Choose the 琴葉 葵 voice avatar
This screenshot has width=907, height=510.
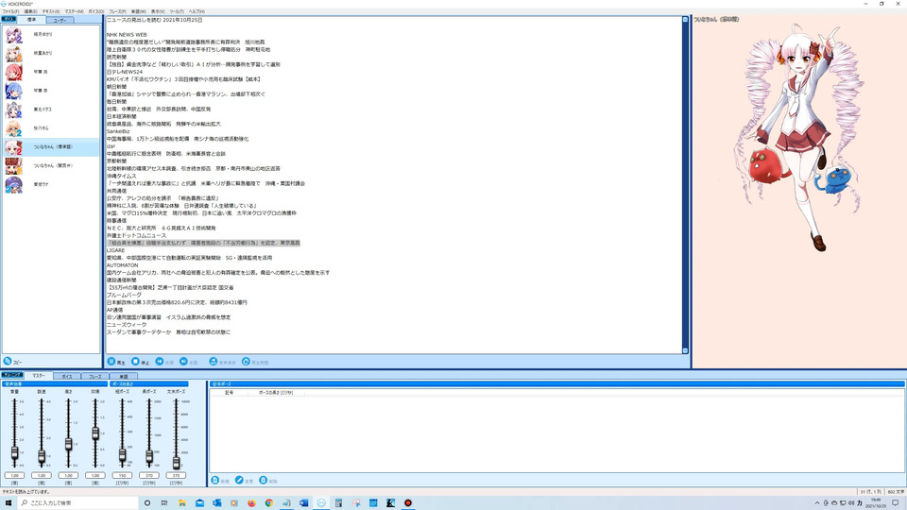tap(13, 91)
